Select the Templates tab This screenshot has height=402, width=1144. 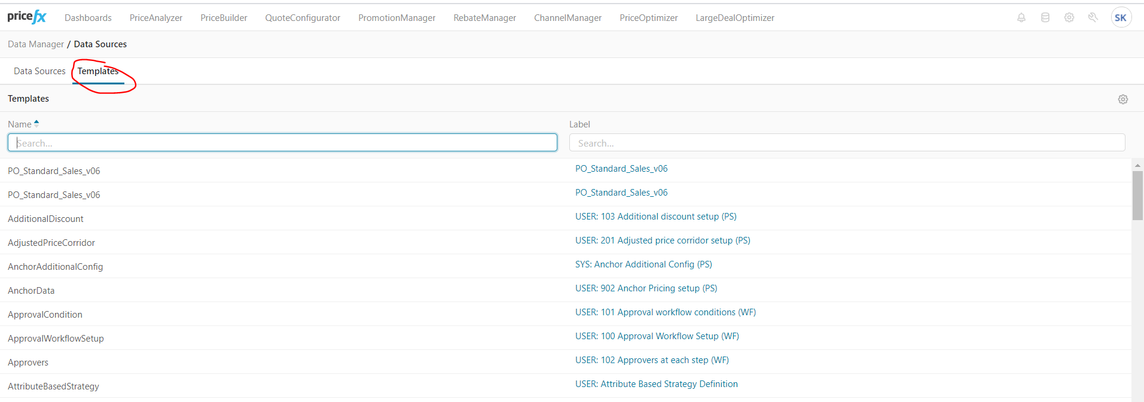tap(98, 71)
